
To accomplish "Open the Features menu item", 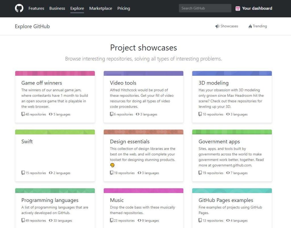I will point(36,8).
